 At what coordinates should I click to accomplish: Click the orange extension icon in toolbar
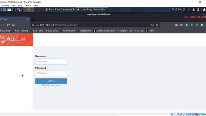pyautogui.click(x=197, y=25)
